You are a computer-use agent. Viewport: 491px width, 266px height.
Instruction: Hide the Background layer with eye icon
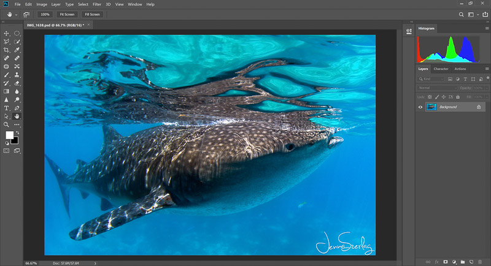pos(420,107)
